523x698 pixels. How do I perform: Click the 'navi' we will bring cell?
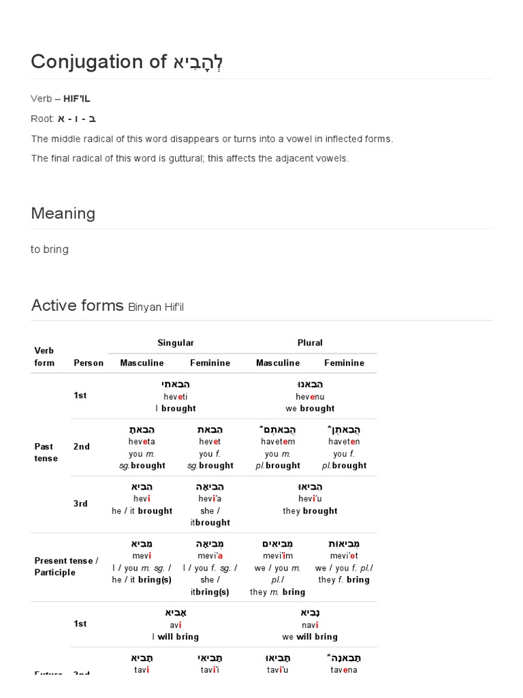[x=310, y=624]
